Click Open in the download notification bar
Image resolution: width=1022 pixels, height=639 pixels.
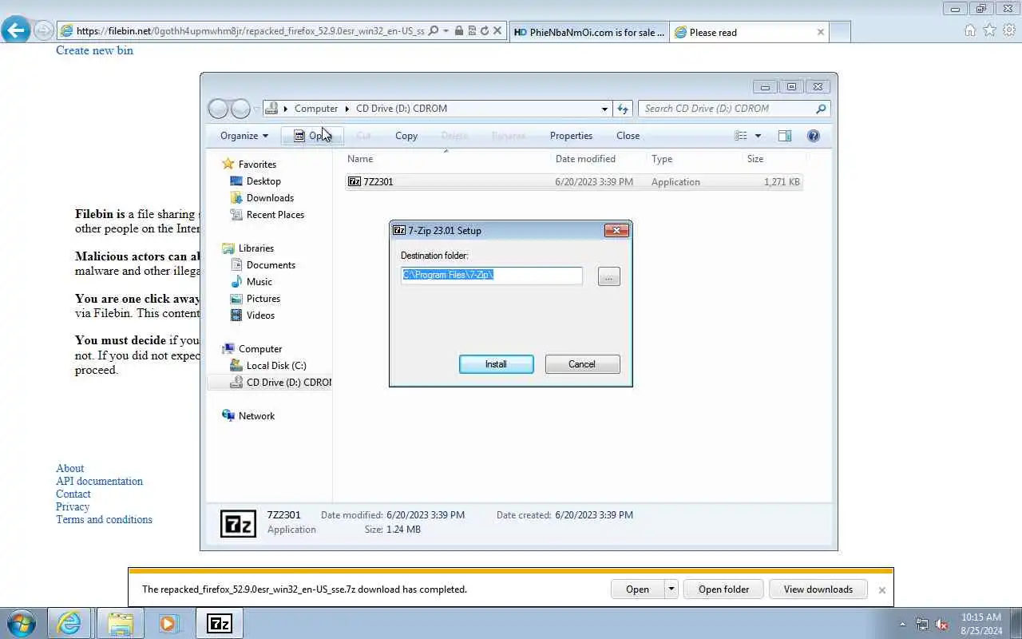[637, 589]
